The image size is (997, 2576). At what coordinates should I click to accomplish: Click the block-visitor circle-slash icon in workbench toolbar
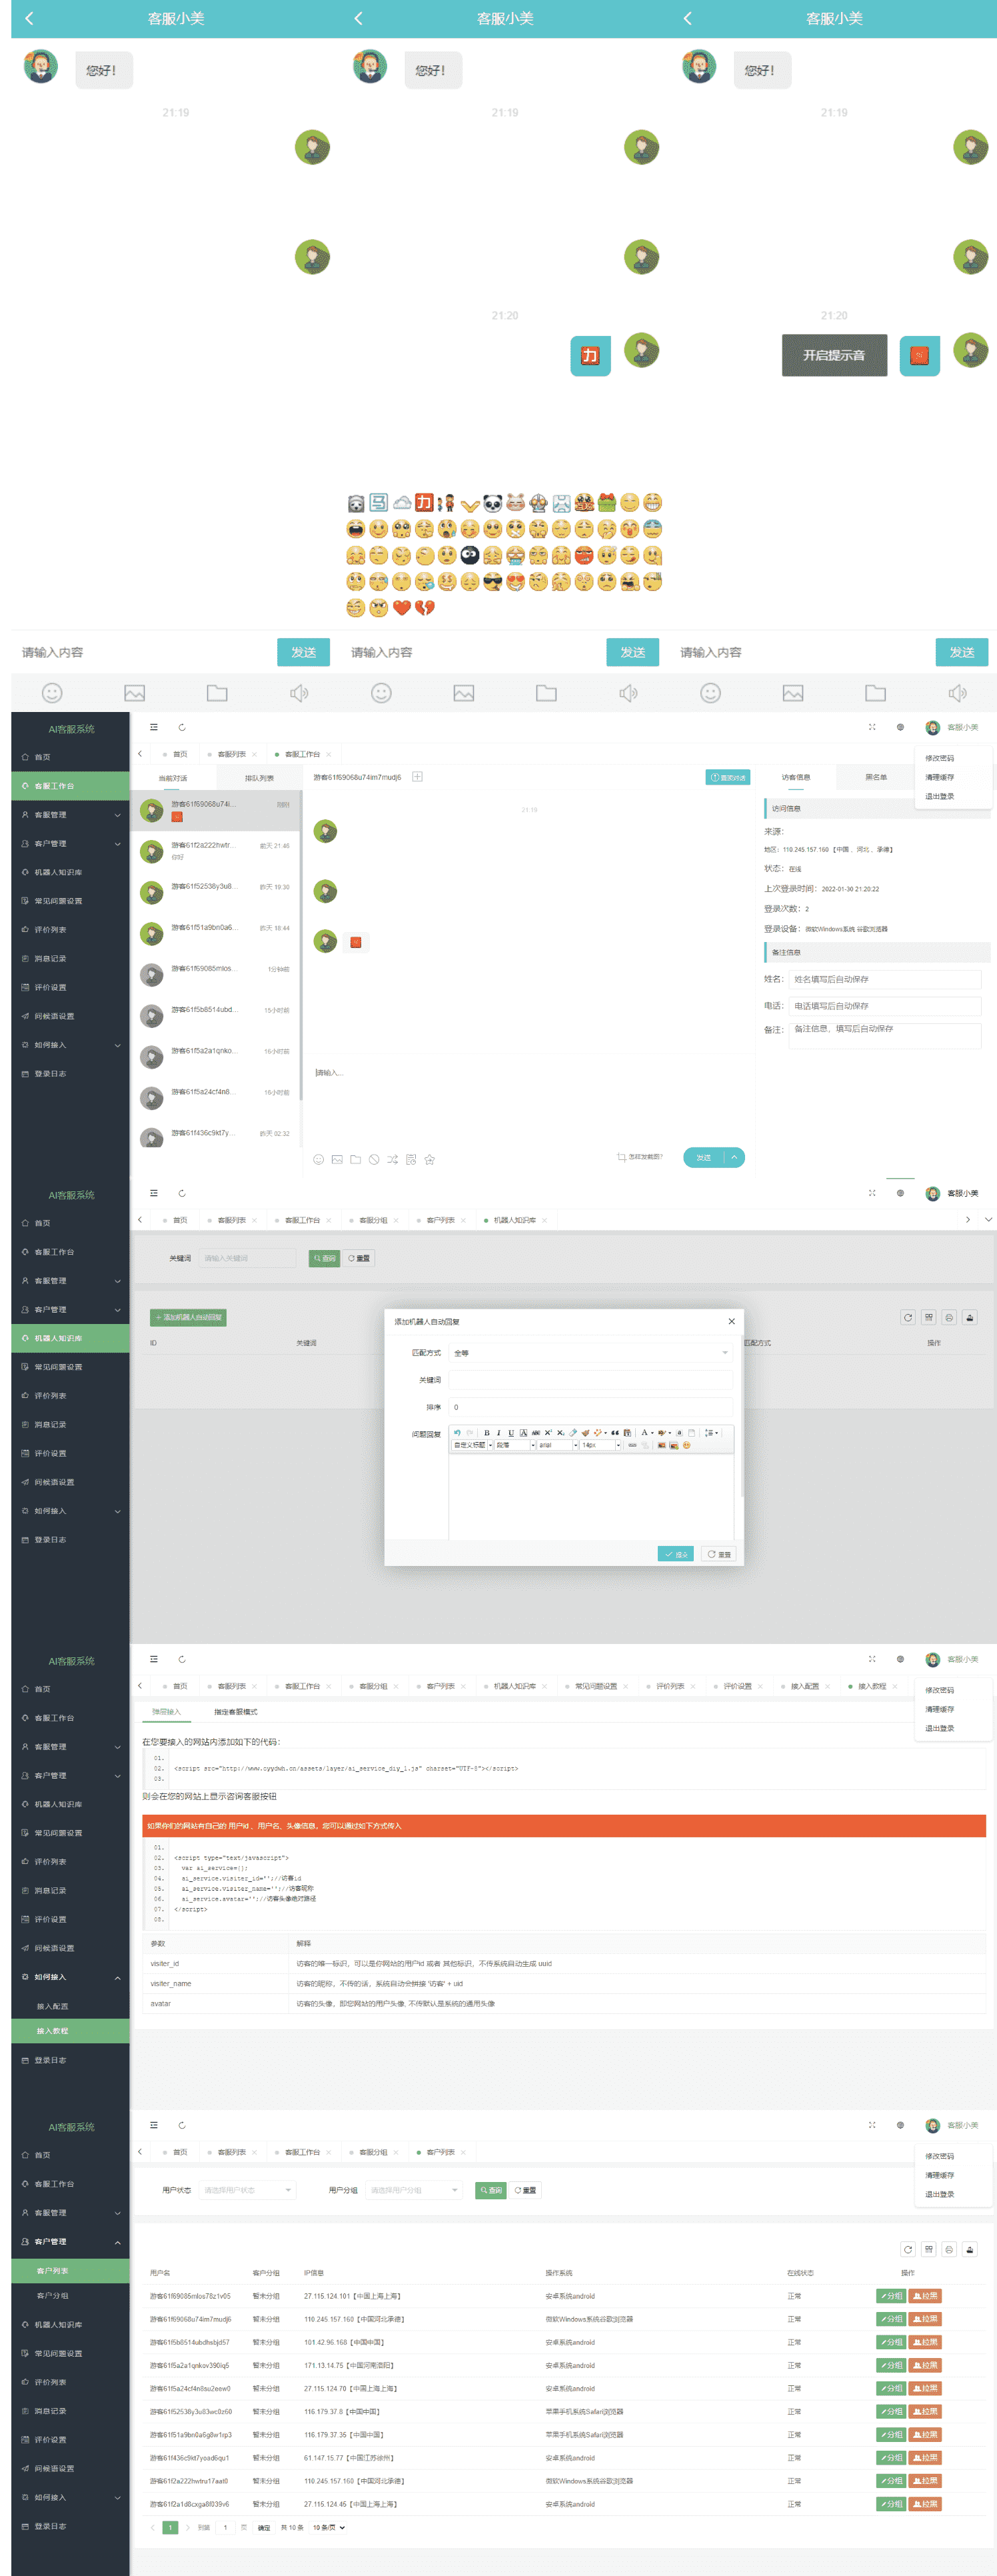pos(374,1159)
